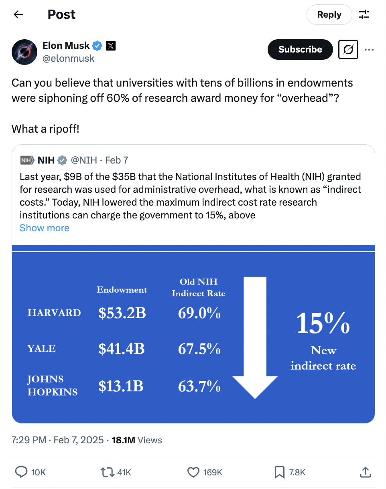The width and height of the screenshot is (386, 489).
Task: Open the @elonmusk handle link
Action: tap(69, 59)
